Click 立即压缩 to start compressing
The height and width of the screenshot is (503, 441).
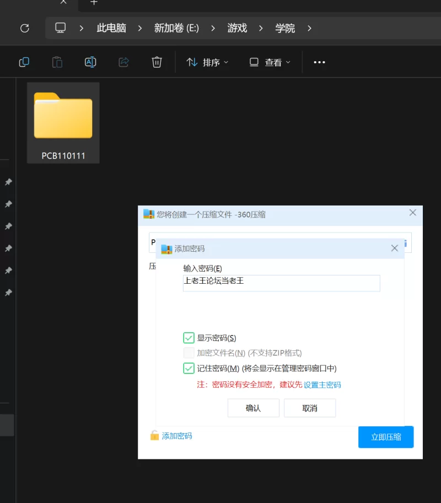(386, 437)
